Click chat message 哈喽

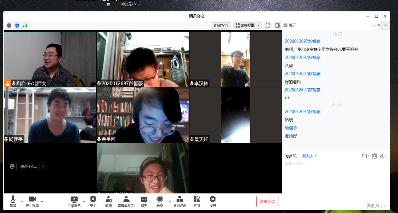(289, 120)
